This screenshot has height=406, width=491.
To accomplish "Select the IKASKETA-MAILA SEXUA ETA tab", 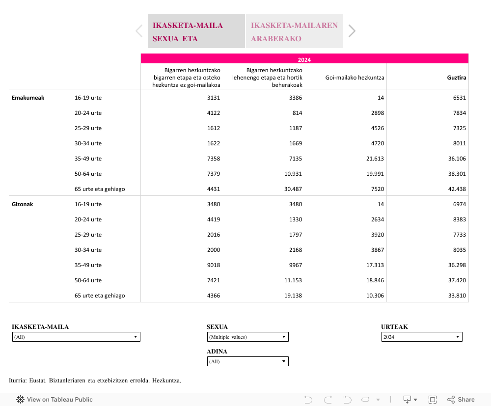I will point(196,31).
